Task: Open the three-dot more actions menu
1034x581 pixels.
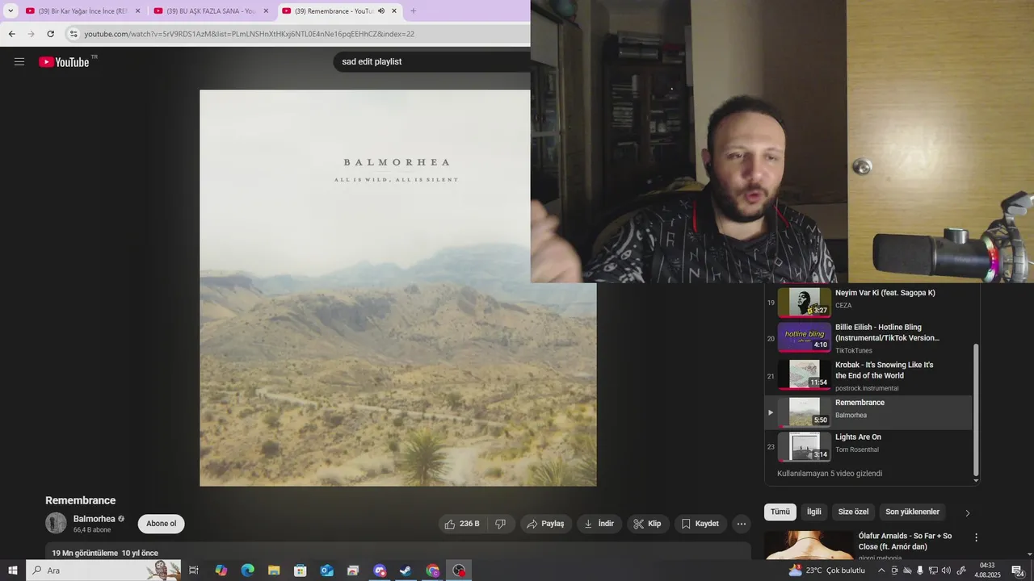Action: pyautogui.click(x=742, y=524)
